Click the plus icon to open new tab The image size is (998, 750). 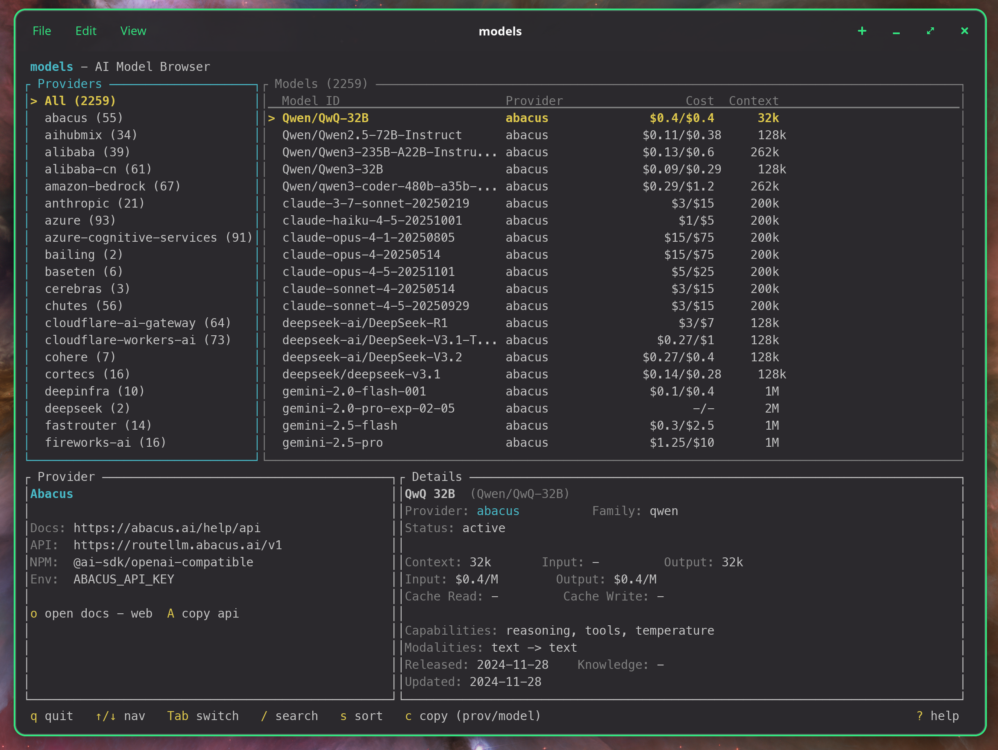click(x=862, y=31)
